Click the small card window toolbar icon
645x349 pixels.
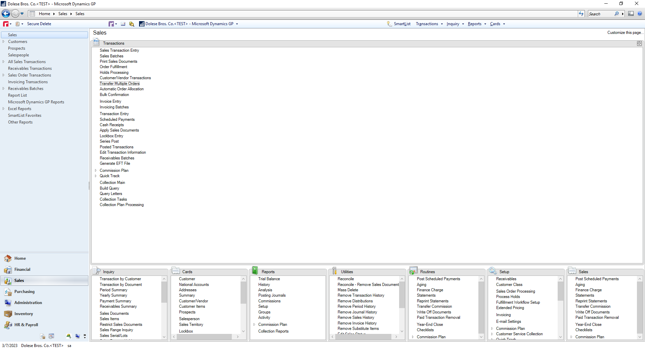[123, 24]
